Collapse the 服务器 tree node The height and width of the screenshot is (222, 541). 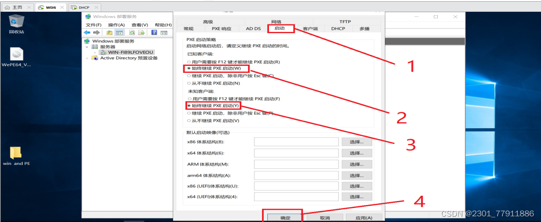click(87, 47)
